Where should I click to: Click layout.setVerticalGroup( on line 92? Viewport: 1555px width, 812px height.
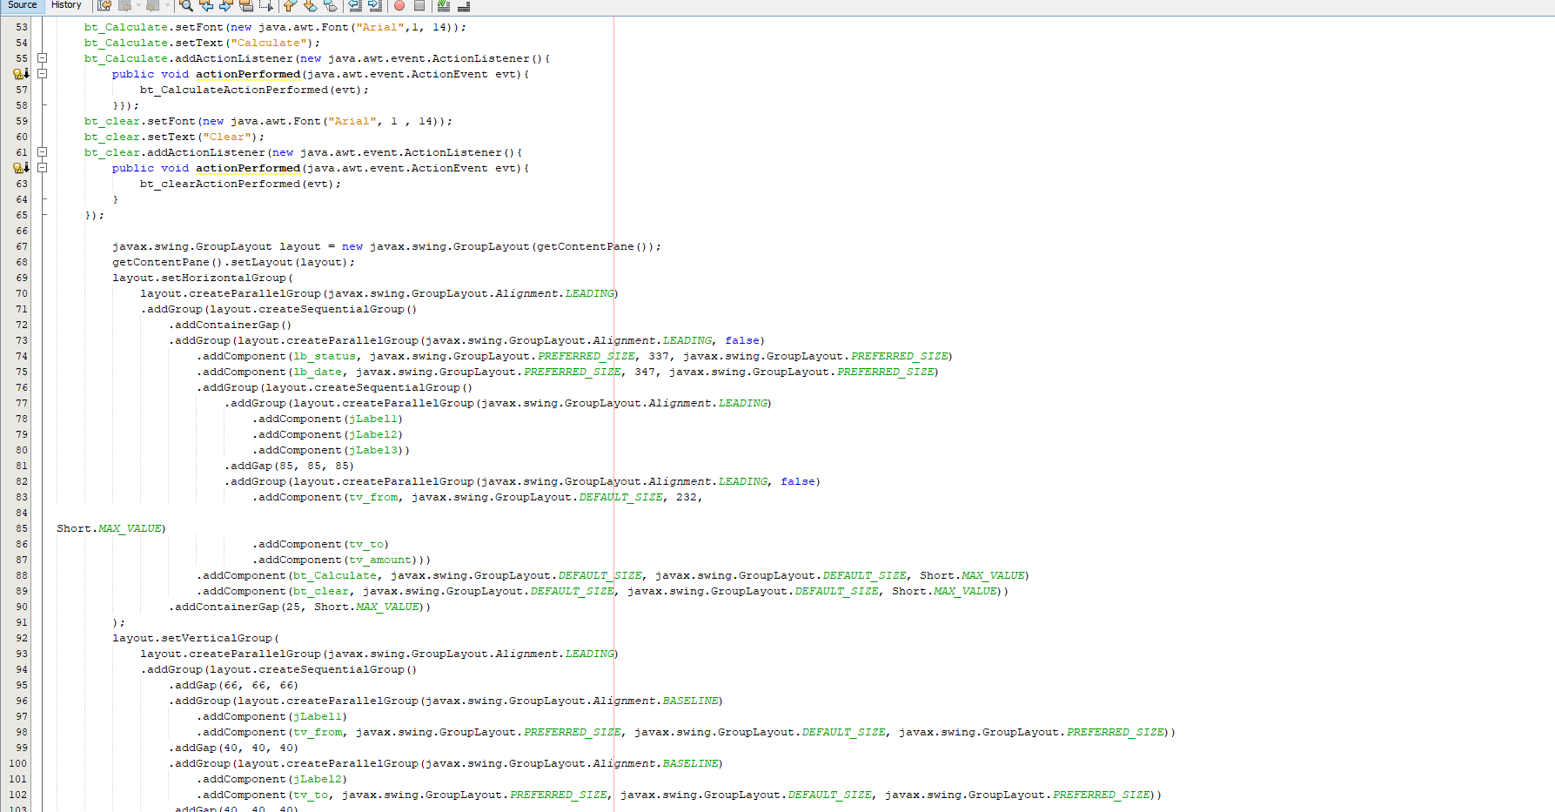(x=196, y=638)
